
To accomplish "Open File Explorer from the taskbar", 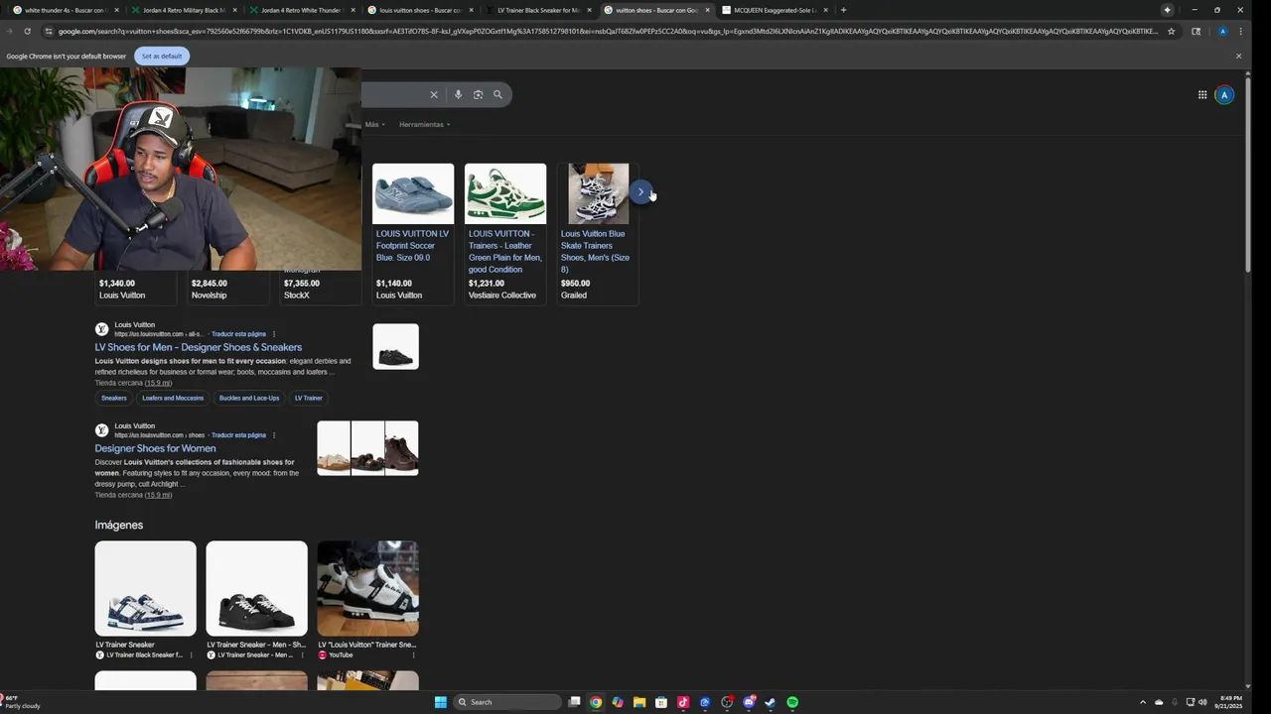I will tap(639, 702).
